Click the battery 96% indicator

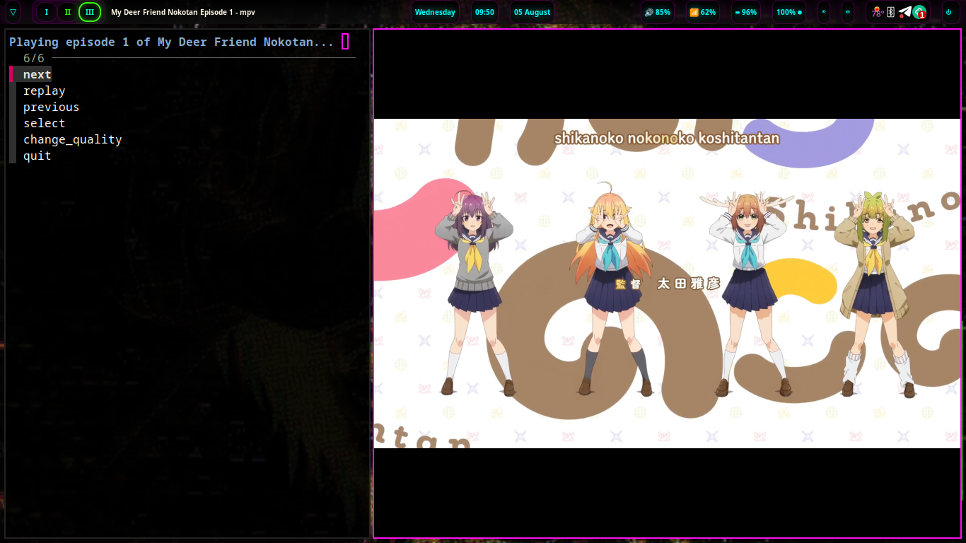(x=746, y=12)
